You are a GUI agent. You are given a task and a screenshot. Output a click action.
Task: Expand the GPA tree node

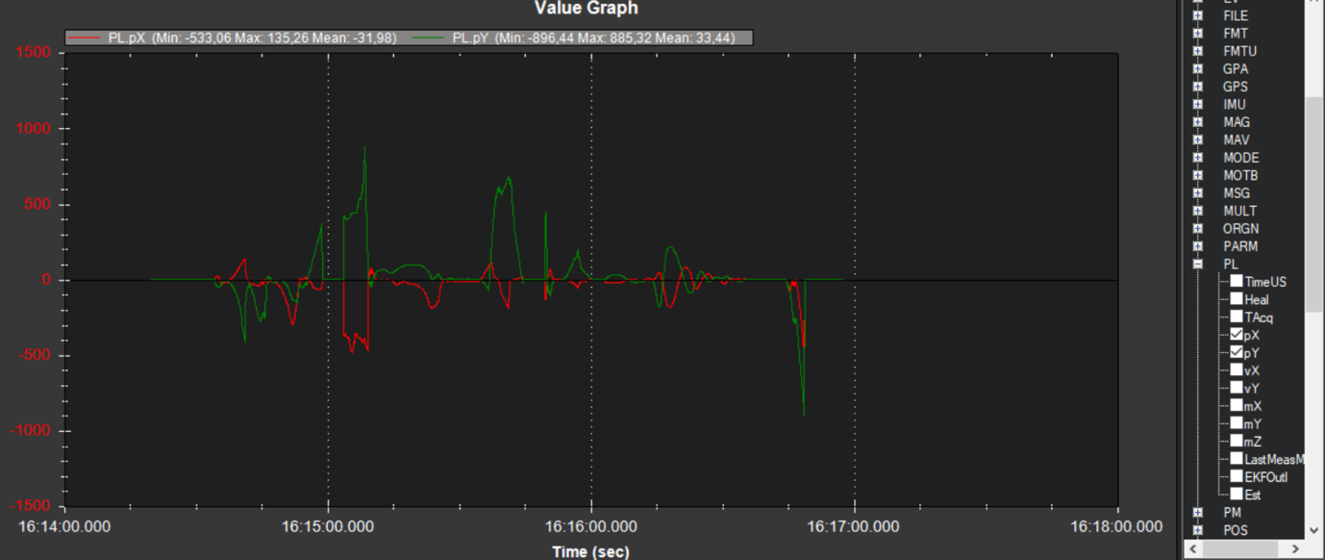1197,69
